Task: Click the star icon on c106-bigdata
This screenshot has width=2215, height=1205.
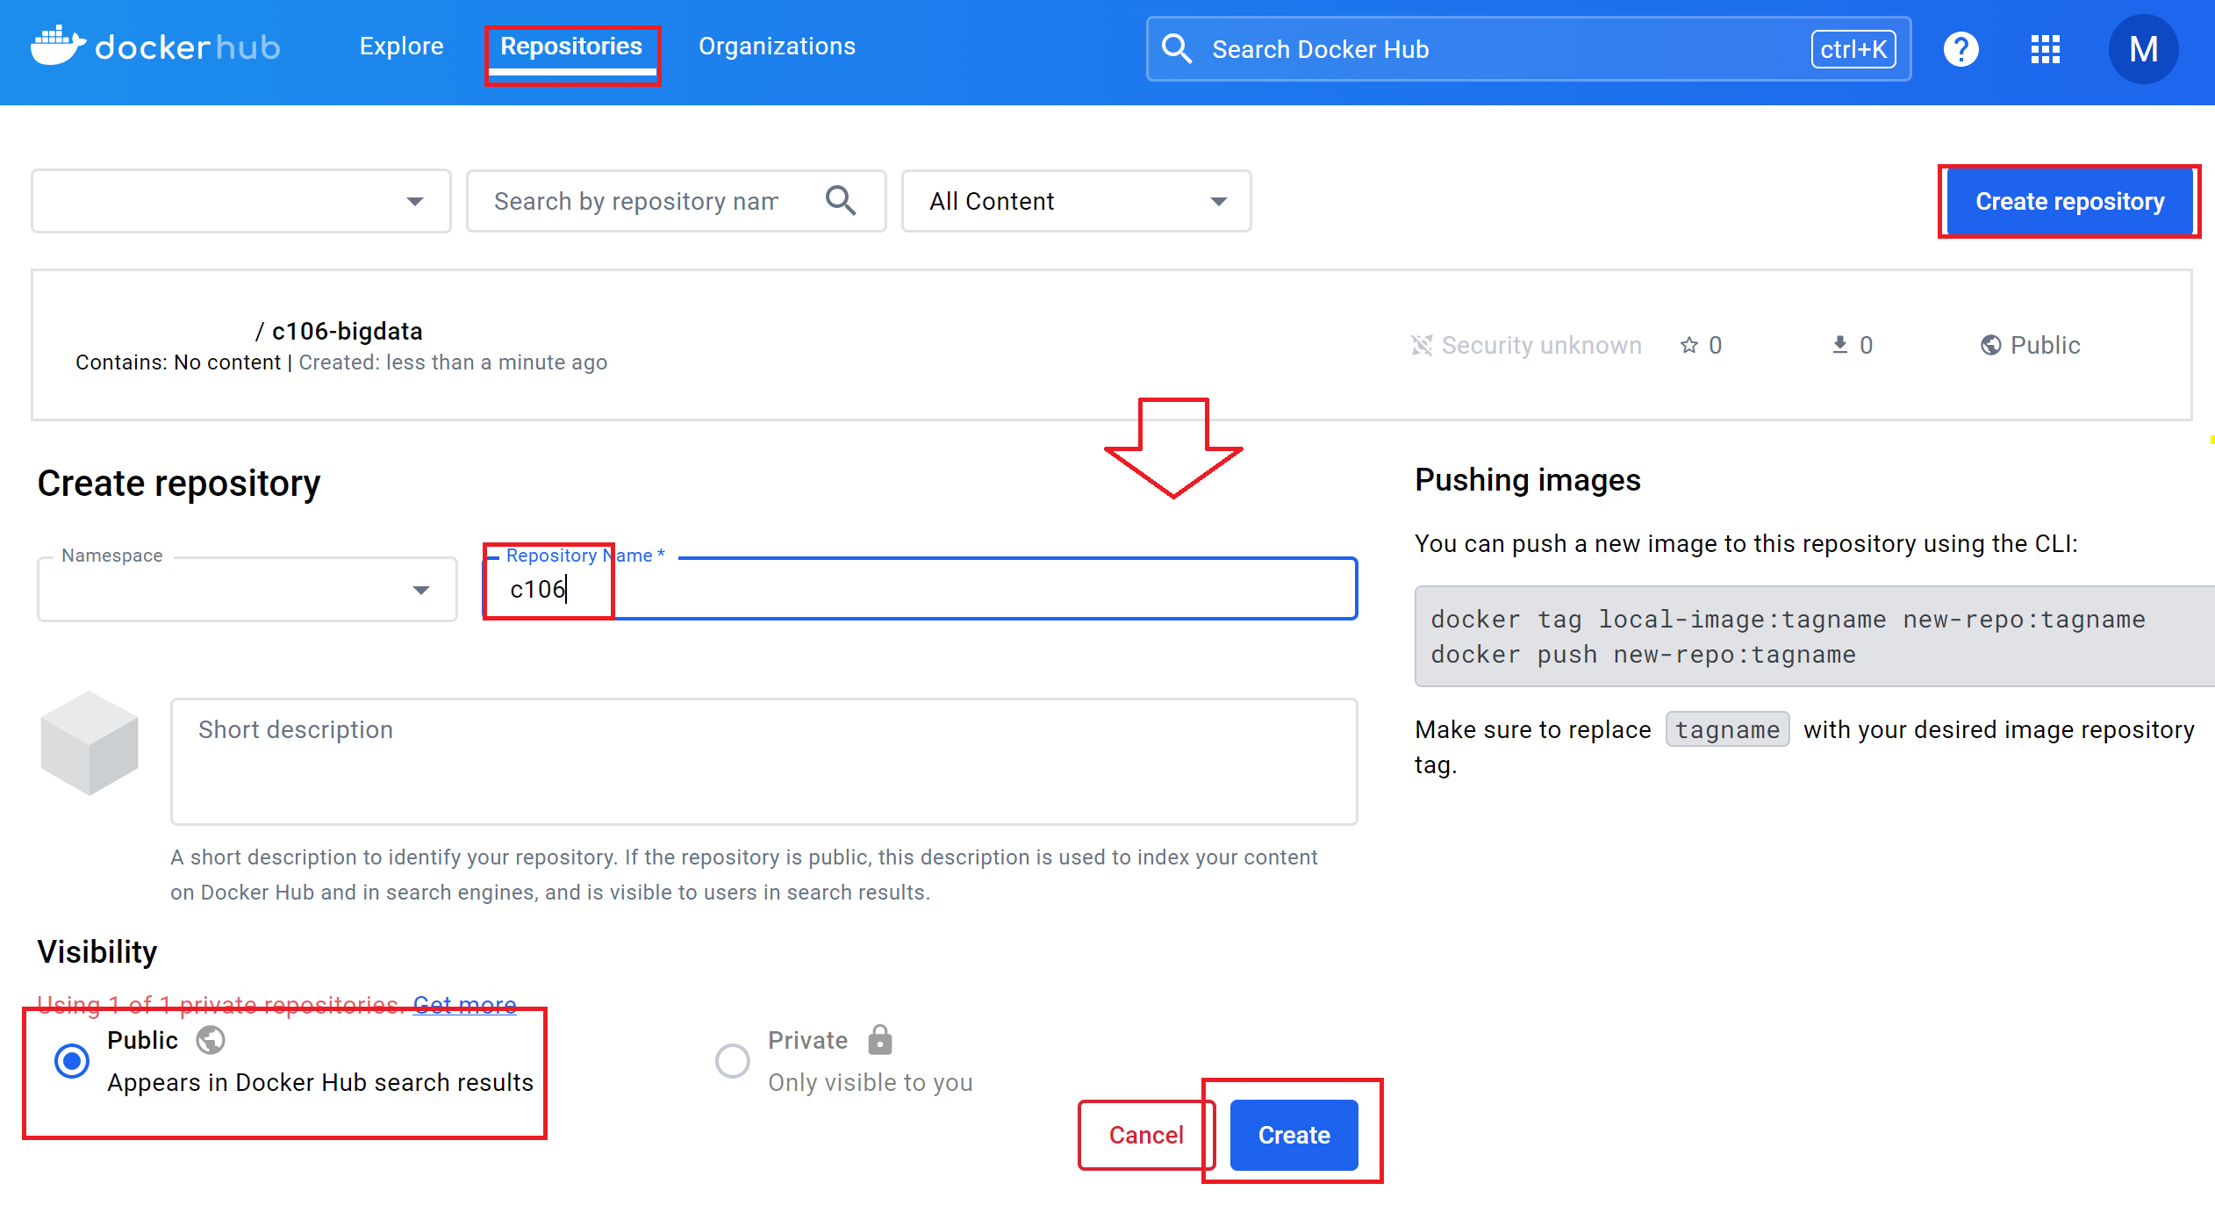Action: pos(1688,345)
